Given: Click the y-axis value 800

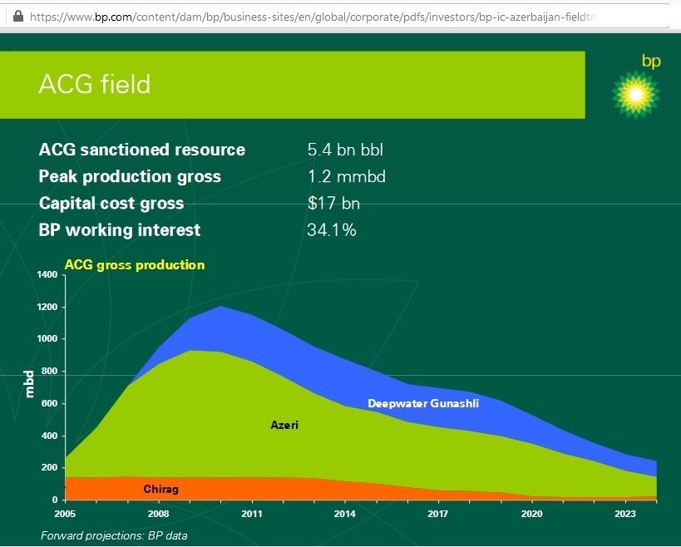Looking at the screenshot, I should click(50, 371).
